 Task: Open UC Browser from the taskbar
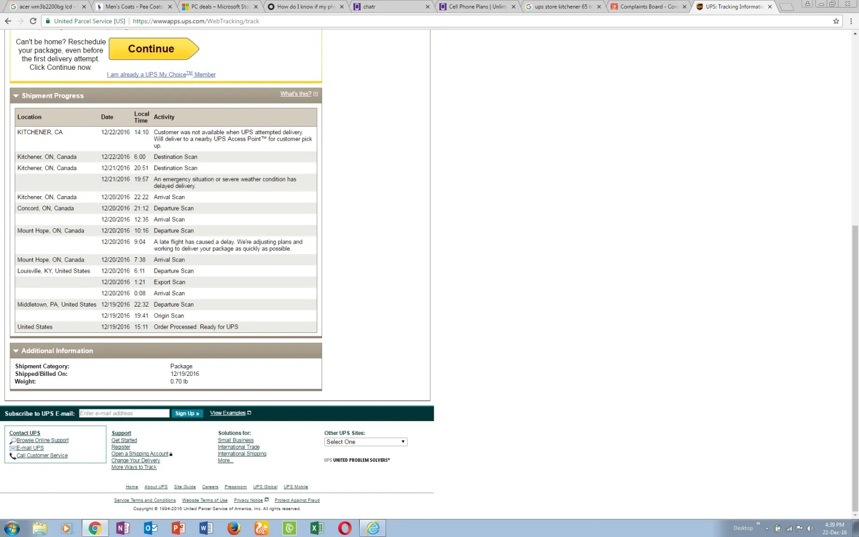tap(261, 528)
